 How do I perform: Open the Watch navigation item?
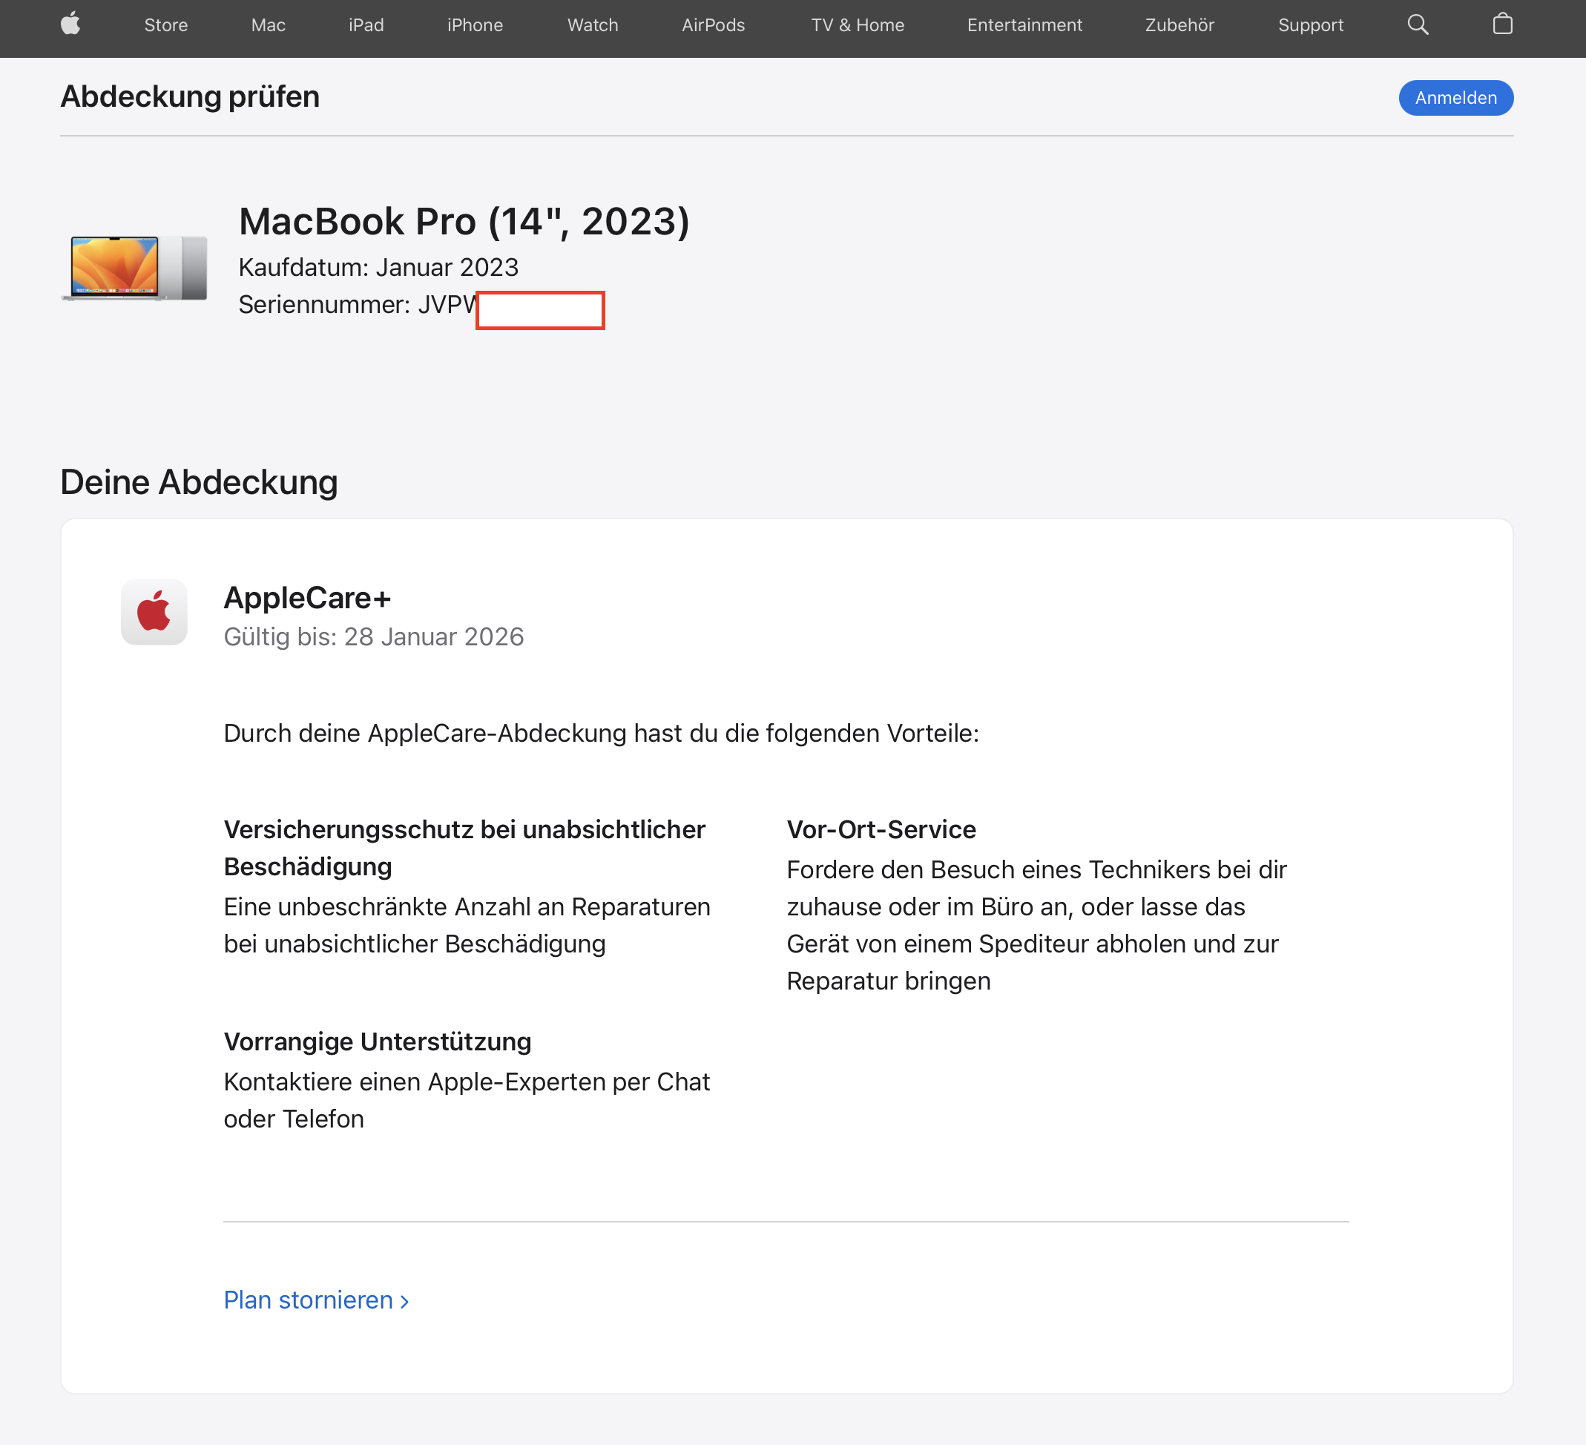coord(593,25)
